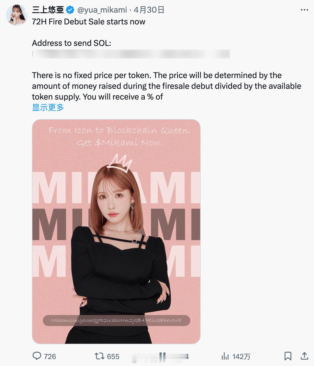Tap the share upload icon

pyautogui.click(x=304, y=356)
